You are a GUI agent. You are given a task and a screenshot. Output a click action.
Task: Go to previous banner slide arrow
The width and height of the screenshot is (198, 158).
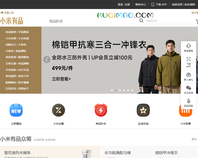47,60
